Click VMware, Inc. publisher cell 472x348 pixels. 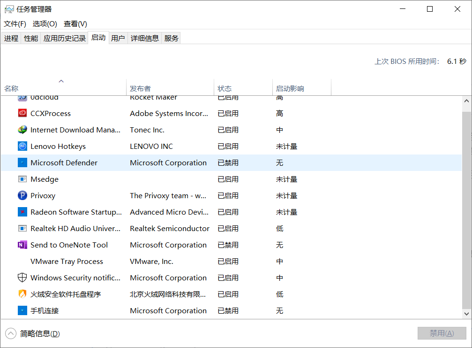[x=151, y=261]
